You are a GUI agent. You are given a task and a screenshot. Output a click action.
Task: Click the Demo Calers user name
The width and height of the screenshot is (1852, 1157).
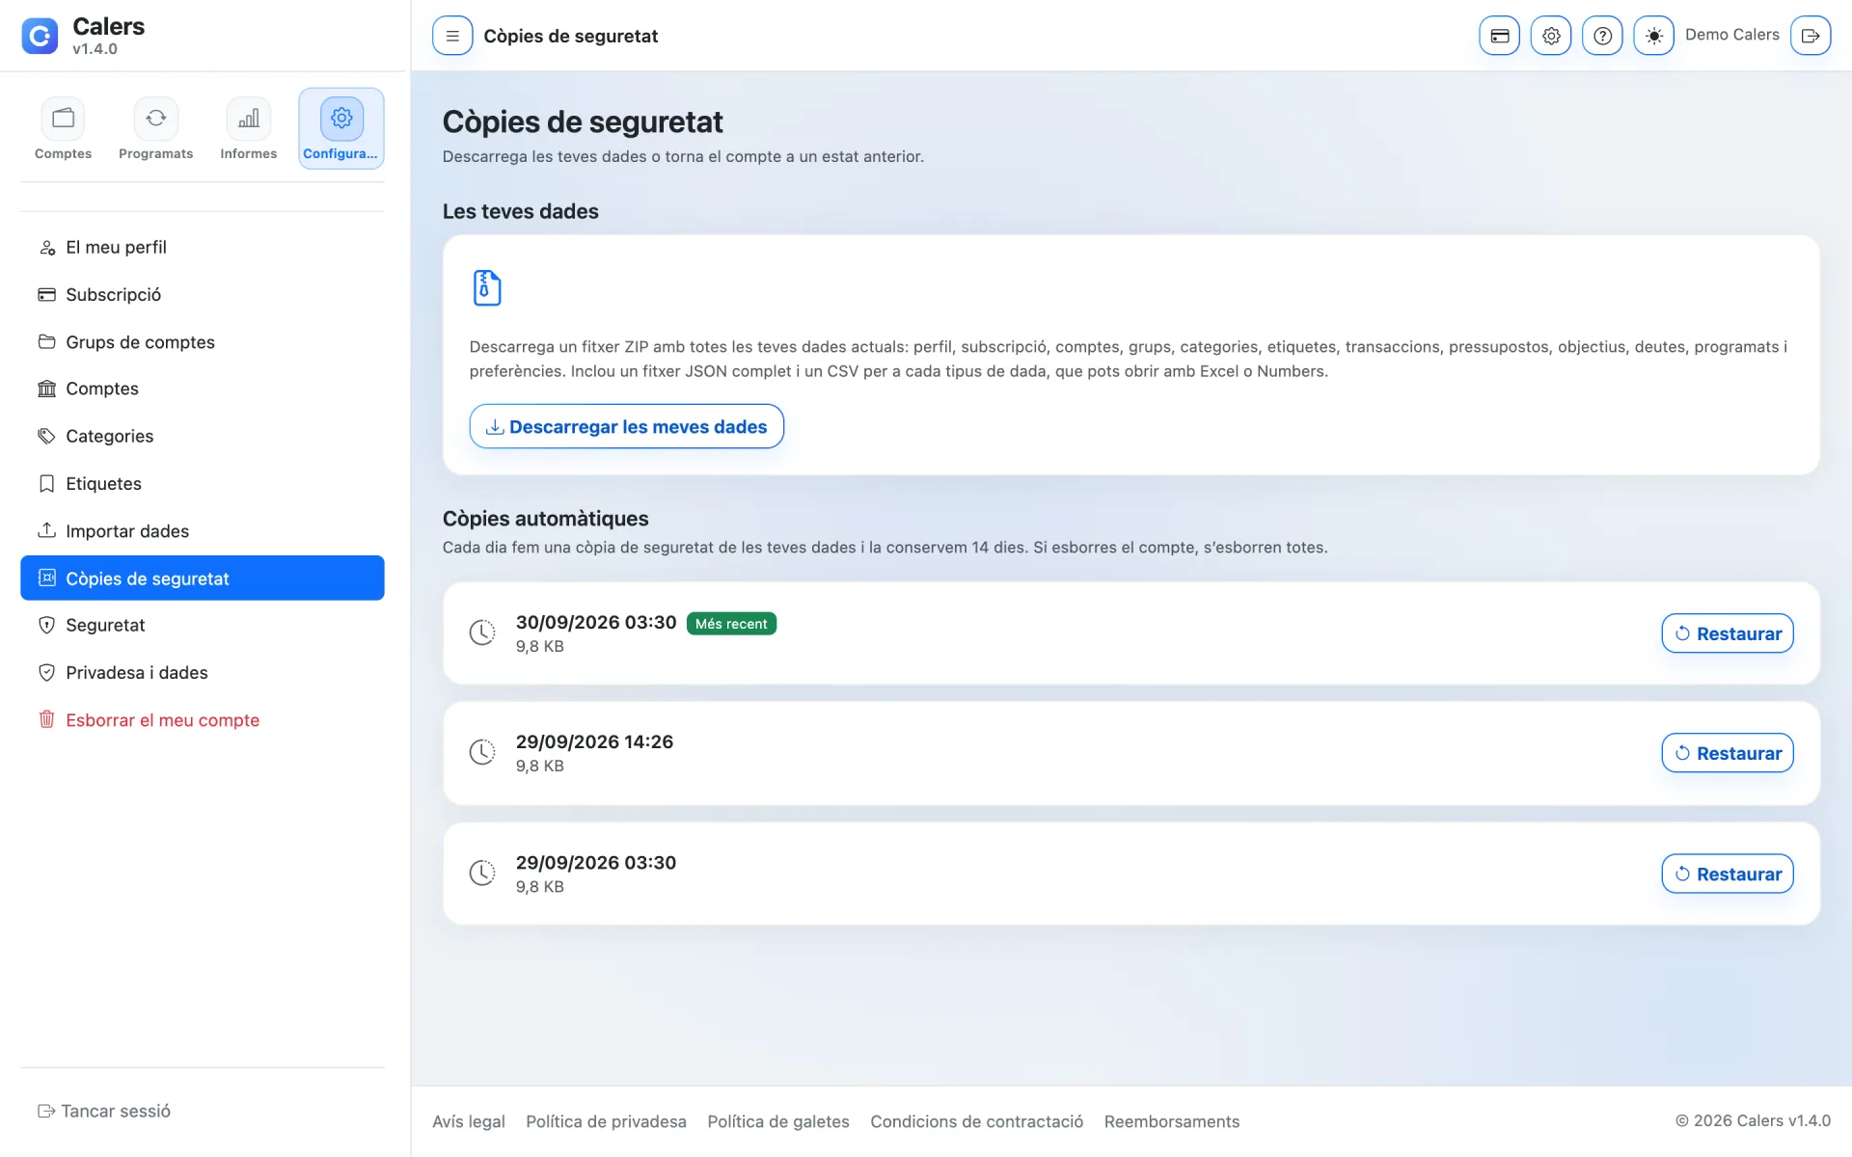pos(1731,35)
